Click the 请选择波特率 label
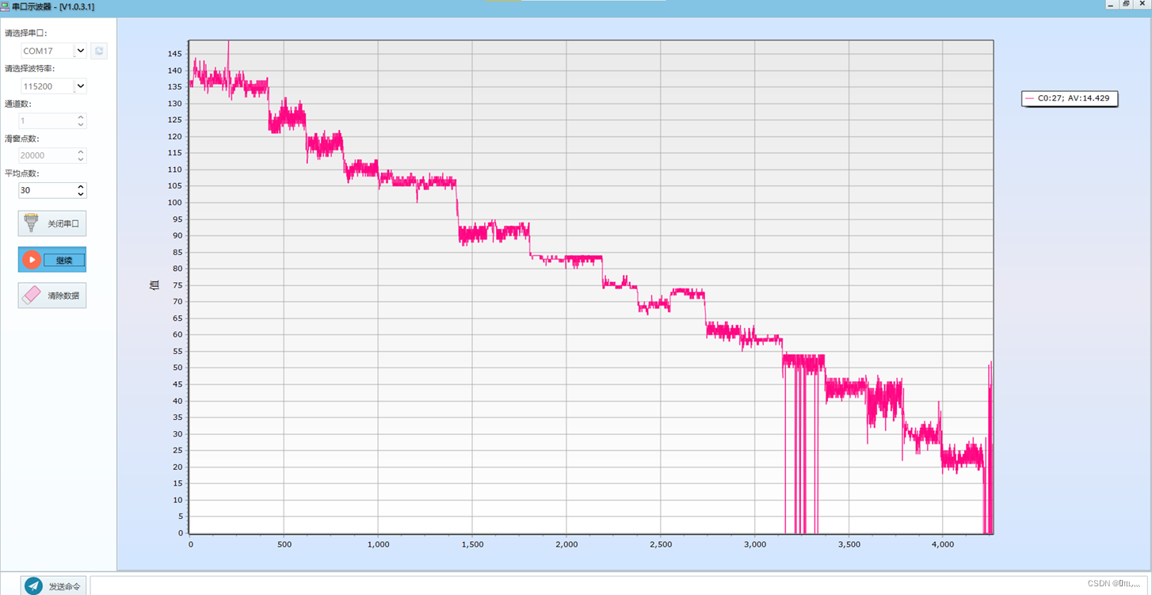 click(x=30, y=68)
